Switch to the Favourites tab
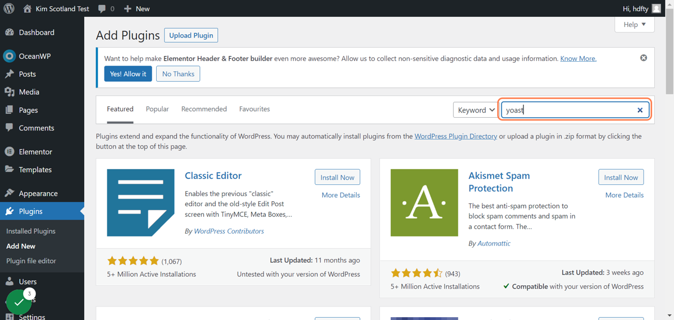 (x=254, y=109)
